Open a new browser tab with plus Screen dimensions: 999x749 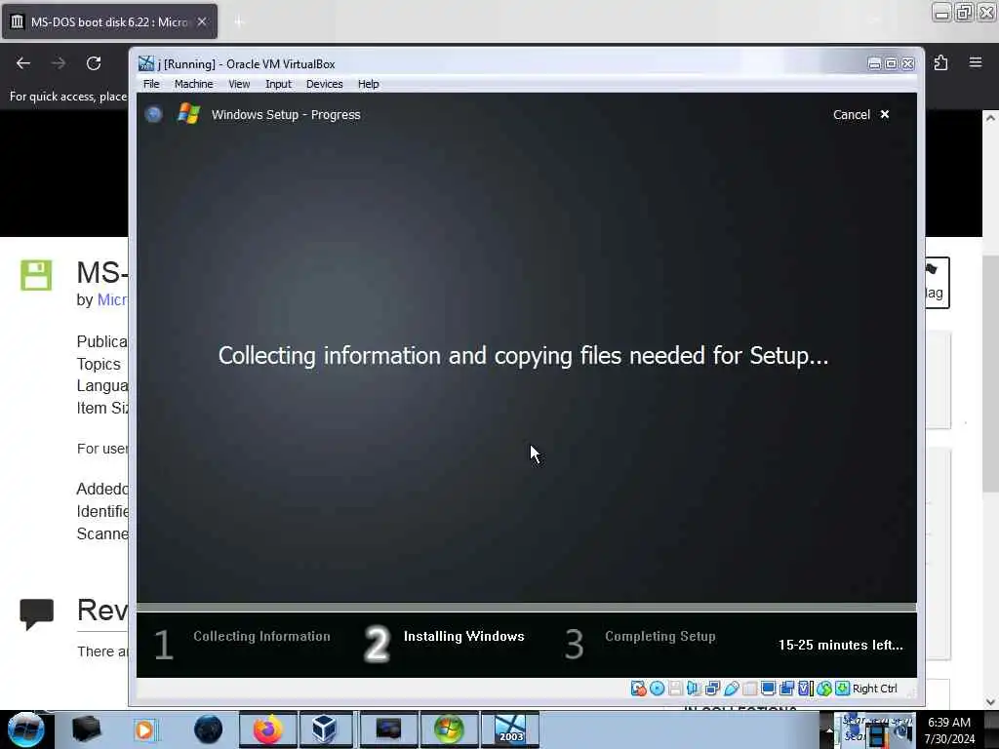click(238, 22)
